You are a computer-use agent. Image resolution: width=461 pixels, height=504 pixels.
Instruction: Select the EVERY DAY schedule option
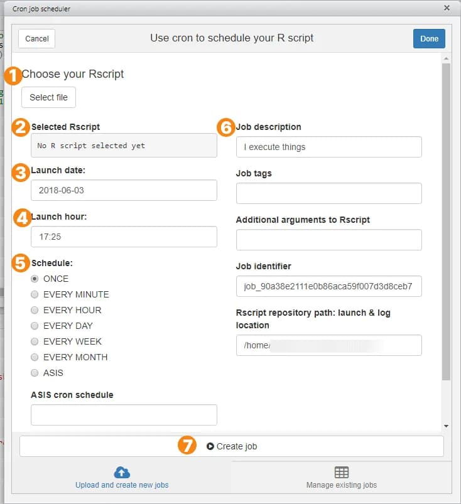[x=35, y=326]
